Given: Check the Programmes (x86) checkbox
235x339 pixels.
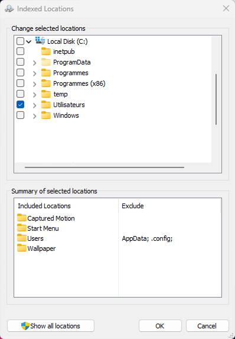Looking at the screenshot, I should click(x=20, y=83).
